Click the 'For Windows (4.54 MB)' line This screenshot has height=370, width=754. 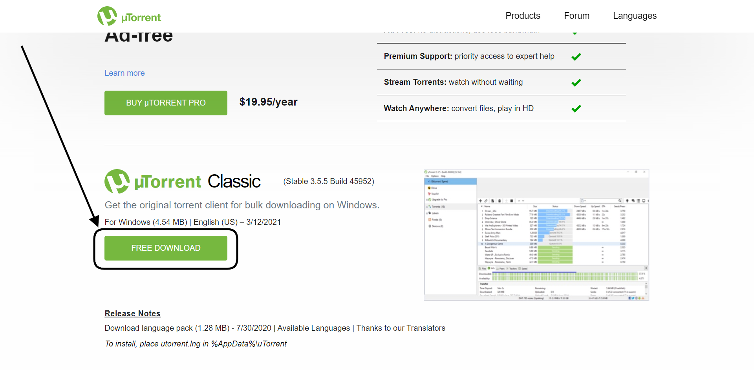193,222
